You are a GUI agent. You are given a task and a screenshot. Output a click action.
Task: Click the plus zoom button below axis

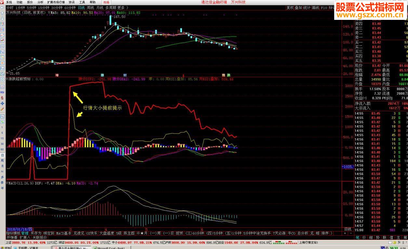(345, 233)
